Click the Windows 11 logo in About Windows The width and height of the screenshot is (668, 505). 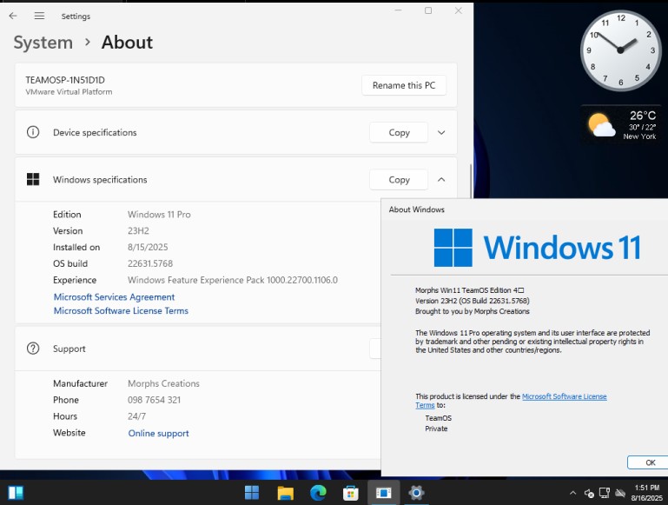pos(537,247)
